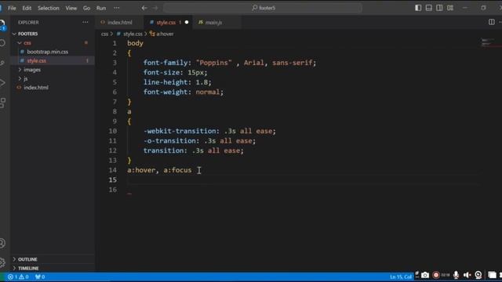The image size is (502, 282).
Task: Open the Go menu
Action: click(86, 8)
